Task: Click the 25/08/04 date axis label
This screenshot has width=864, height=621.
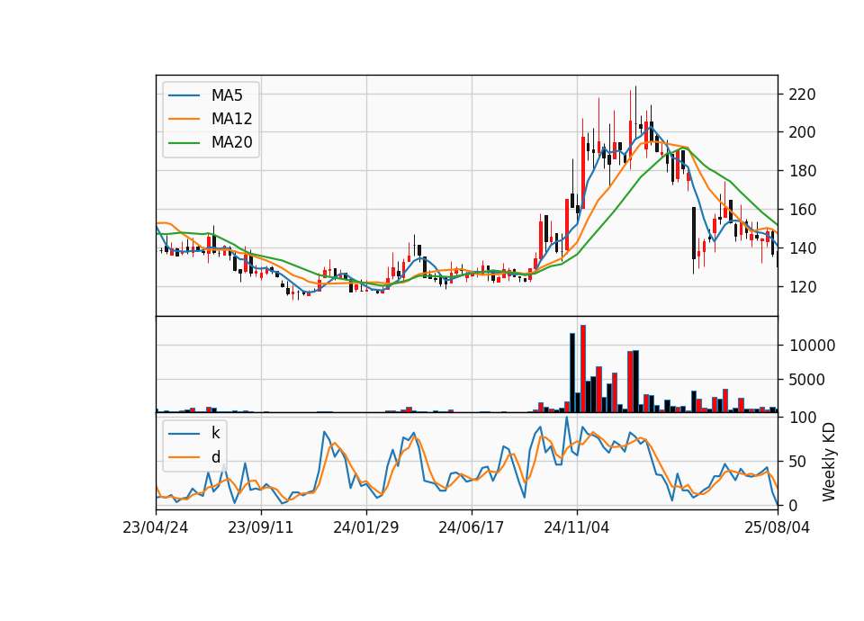Action: (x=778, y=527)
